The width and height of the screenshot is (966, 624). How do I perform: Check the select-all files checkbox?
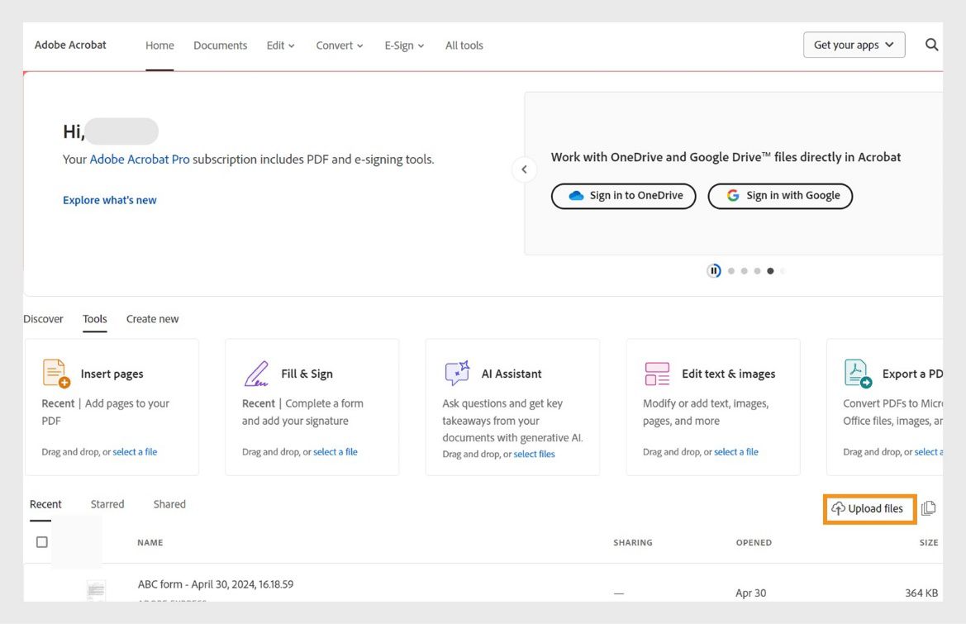click(41, 541)
